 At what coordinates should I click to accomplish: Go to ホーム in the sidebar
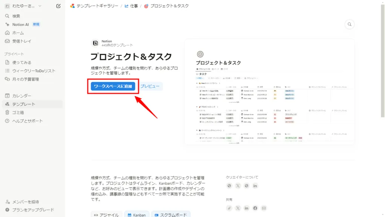tap(32, 33)
